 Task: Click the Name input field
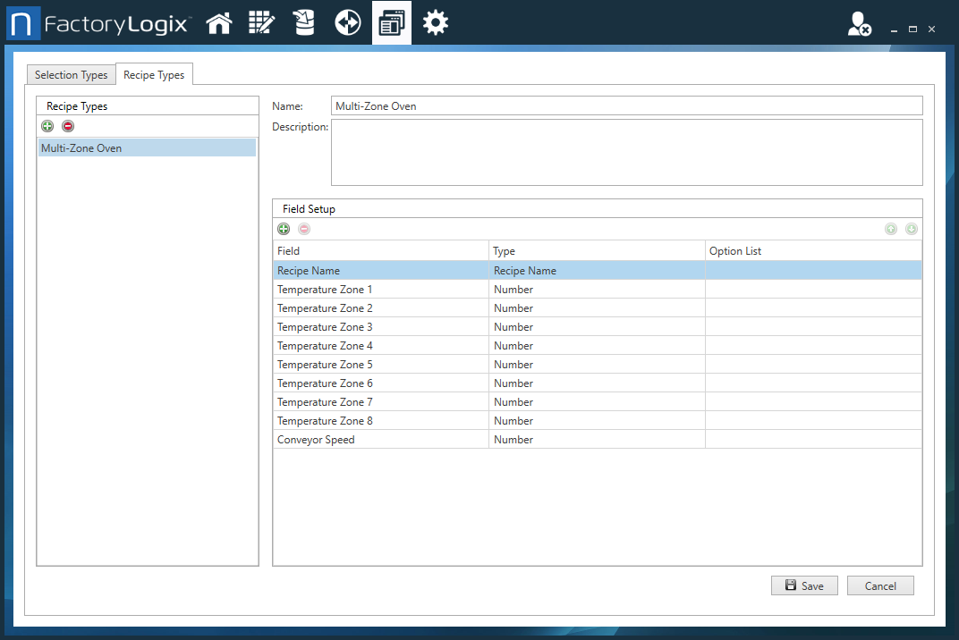point(625,106)
